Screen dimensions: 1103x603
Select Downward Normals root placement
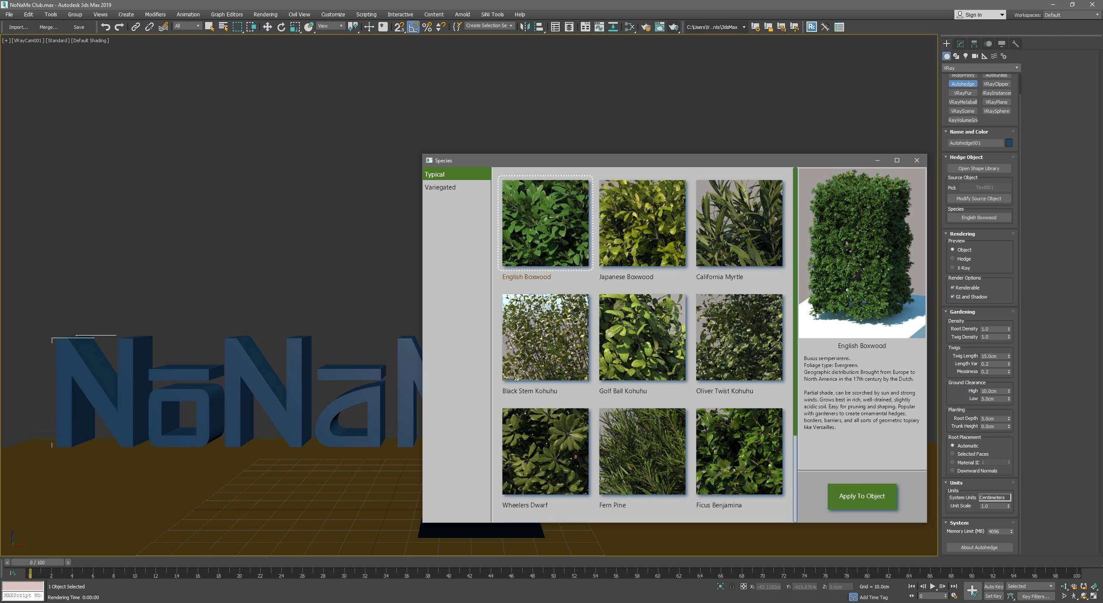(953, 470)
